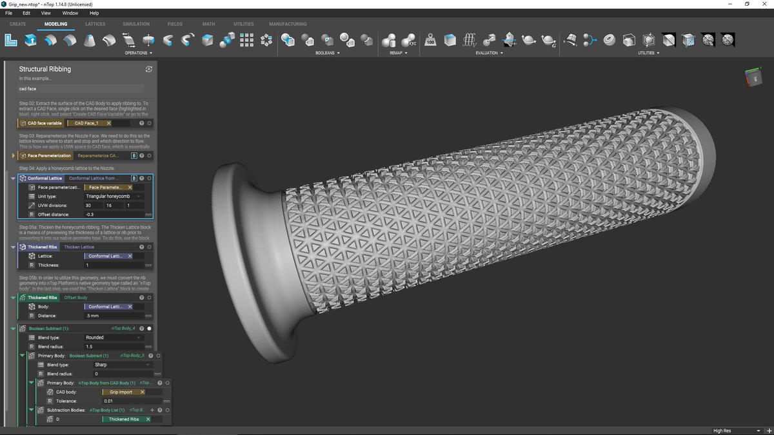This screenshot has width=774, height=435.
Task: Click the volume integral evaluation icon
Action: pyautogui.click(x=470, y=41)
